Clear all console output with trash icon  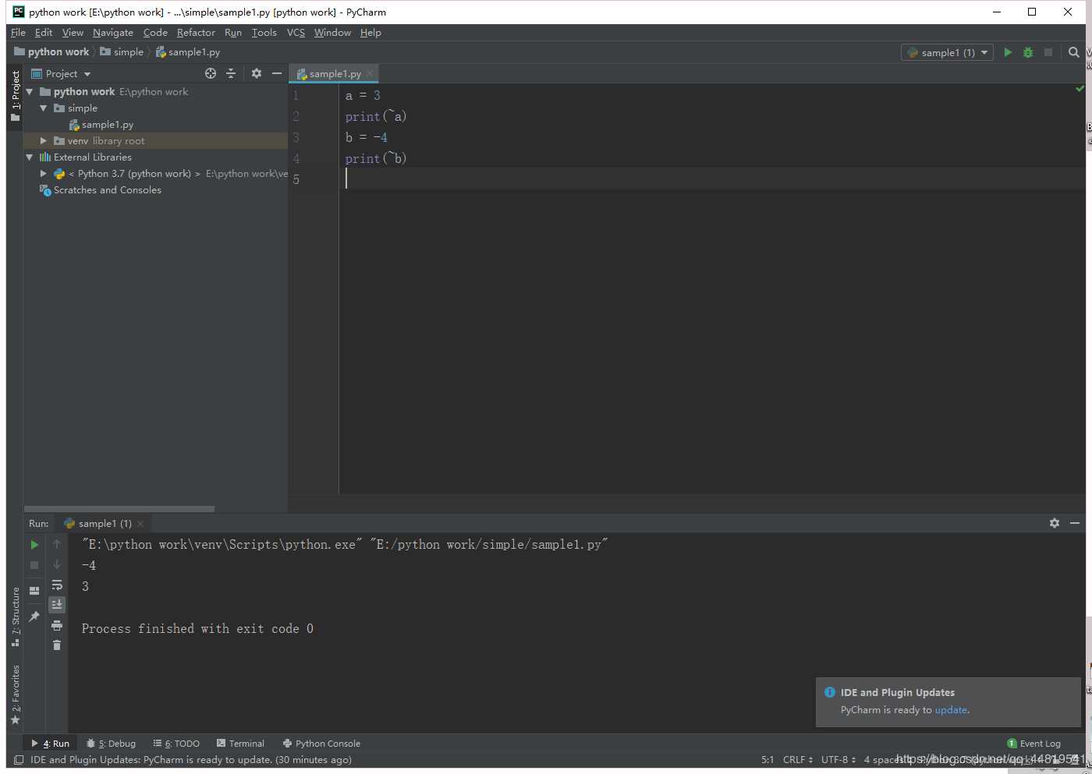(x=57, y=645)
